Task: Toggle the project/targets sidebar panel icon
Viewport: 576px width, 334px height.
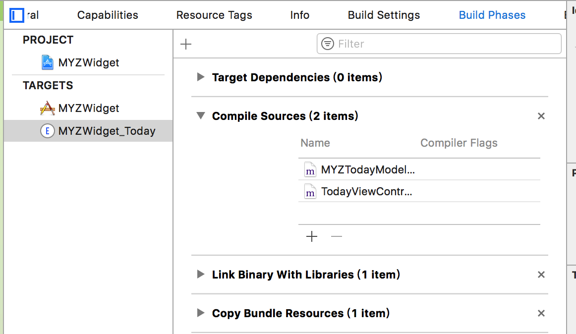Action: (x=17, y=15)
